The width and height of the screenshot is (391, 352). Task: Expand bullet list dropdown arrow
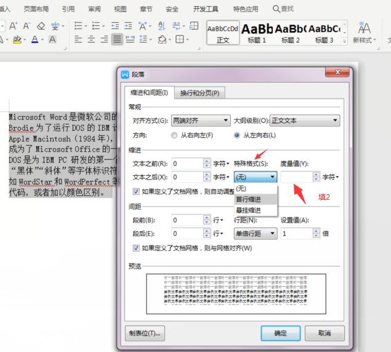86,26
